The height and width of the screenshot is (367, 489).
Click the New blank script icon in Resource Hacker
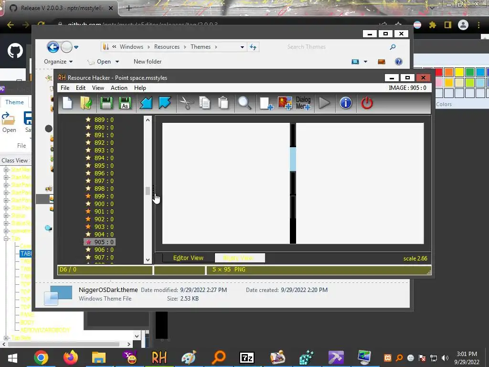coord(67,103)
